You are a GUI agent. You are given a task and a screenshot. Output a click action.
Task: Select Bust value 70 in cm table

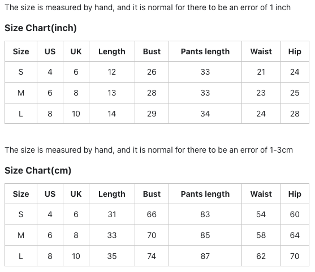pyautogui.click(x=152, y=235)
